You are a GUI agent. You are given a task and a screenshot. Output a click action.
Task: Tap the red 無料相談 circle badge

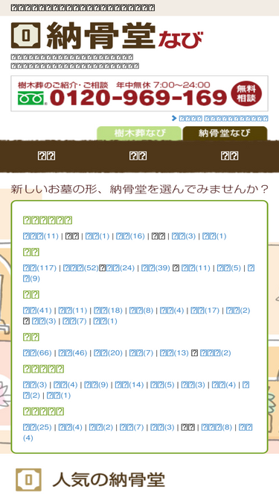246,93
